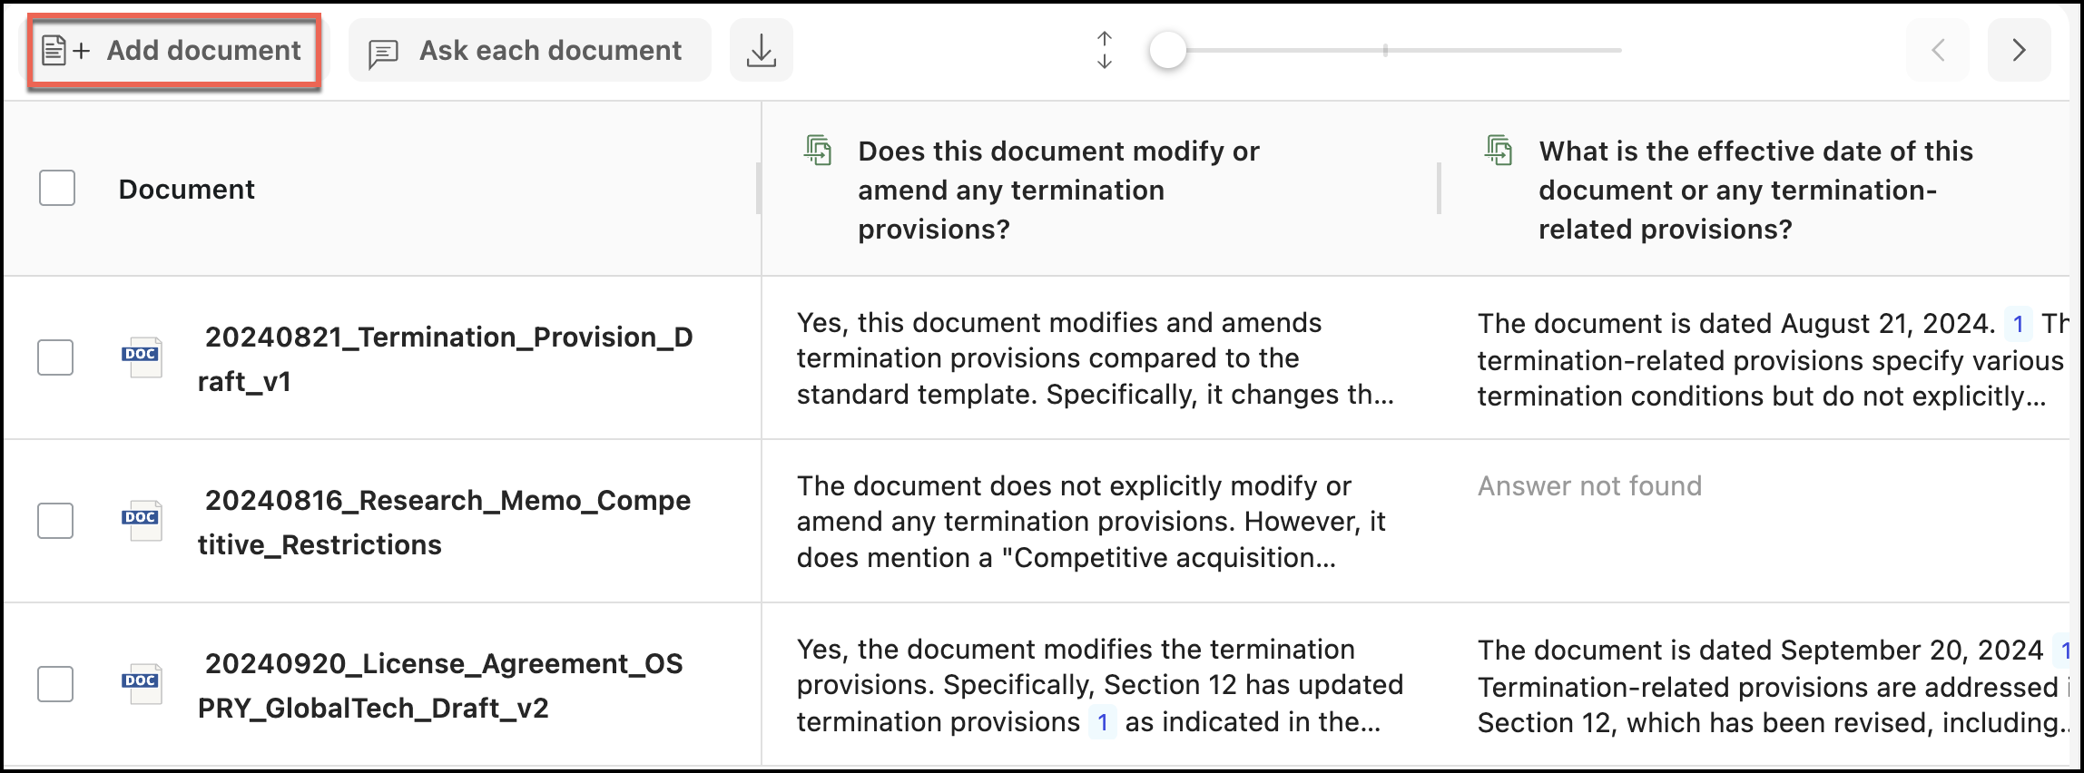This screenshot has width=2084, height=773.
Task: Click DOC icon for Termination_Provision_Draft_v1
Action: [142, 357]
